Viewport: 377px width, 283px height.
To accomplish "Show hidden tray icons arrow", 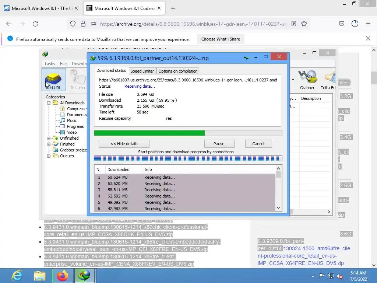I will 313,276.
